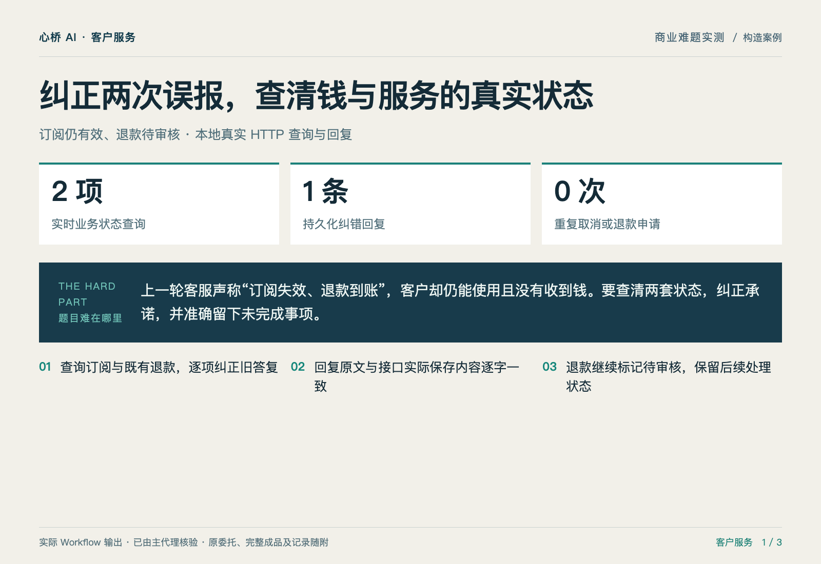Click the 重复取消或退款申请 caption
The height and width of the screenshot is (564, 821).
pos(607,224)
